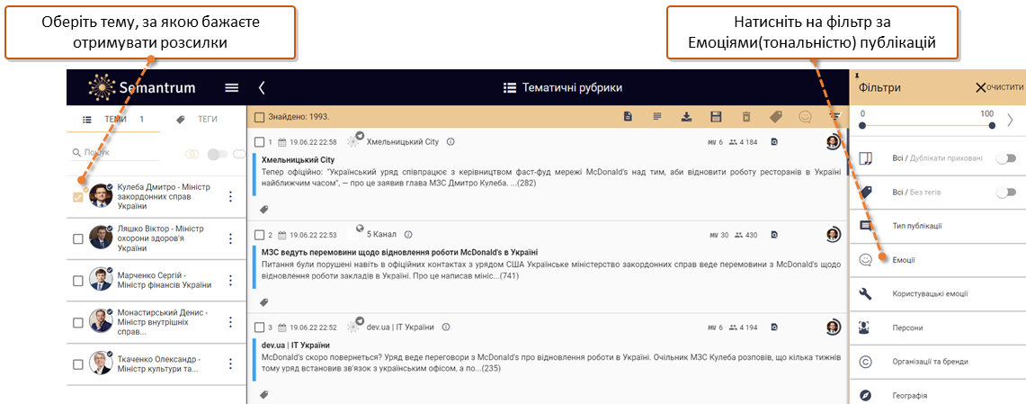Click the info icon next to Хмельницький City
Image resolution: width=1026 pixels, height=404 pixels.
(x=451, y=141)
